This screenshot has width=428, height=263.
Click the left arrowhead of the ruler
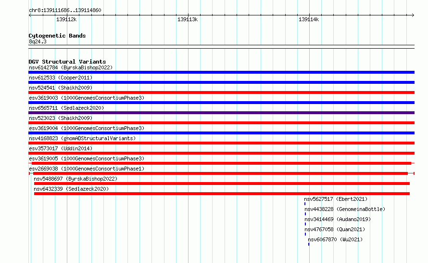30,15
